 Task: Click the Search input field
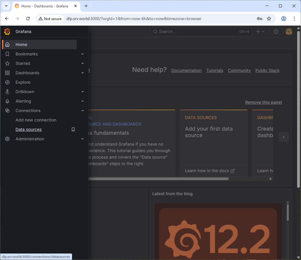pos(197,32)
